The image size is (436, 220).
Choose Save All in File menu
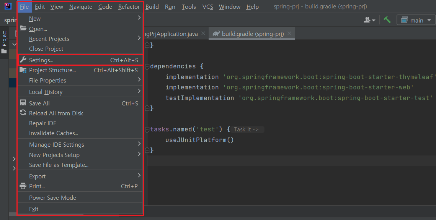(80, 103)
